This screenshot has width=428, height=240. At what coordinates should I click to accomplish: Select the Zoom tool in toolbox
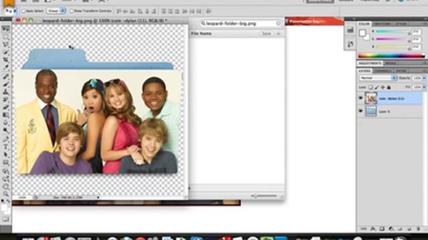point(6,194)
